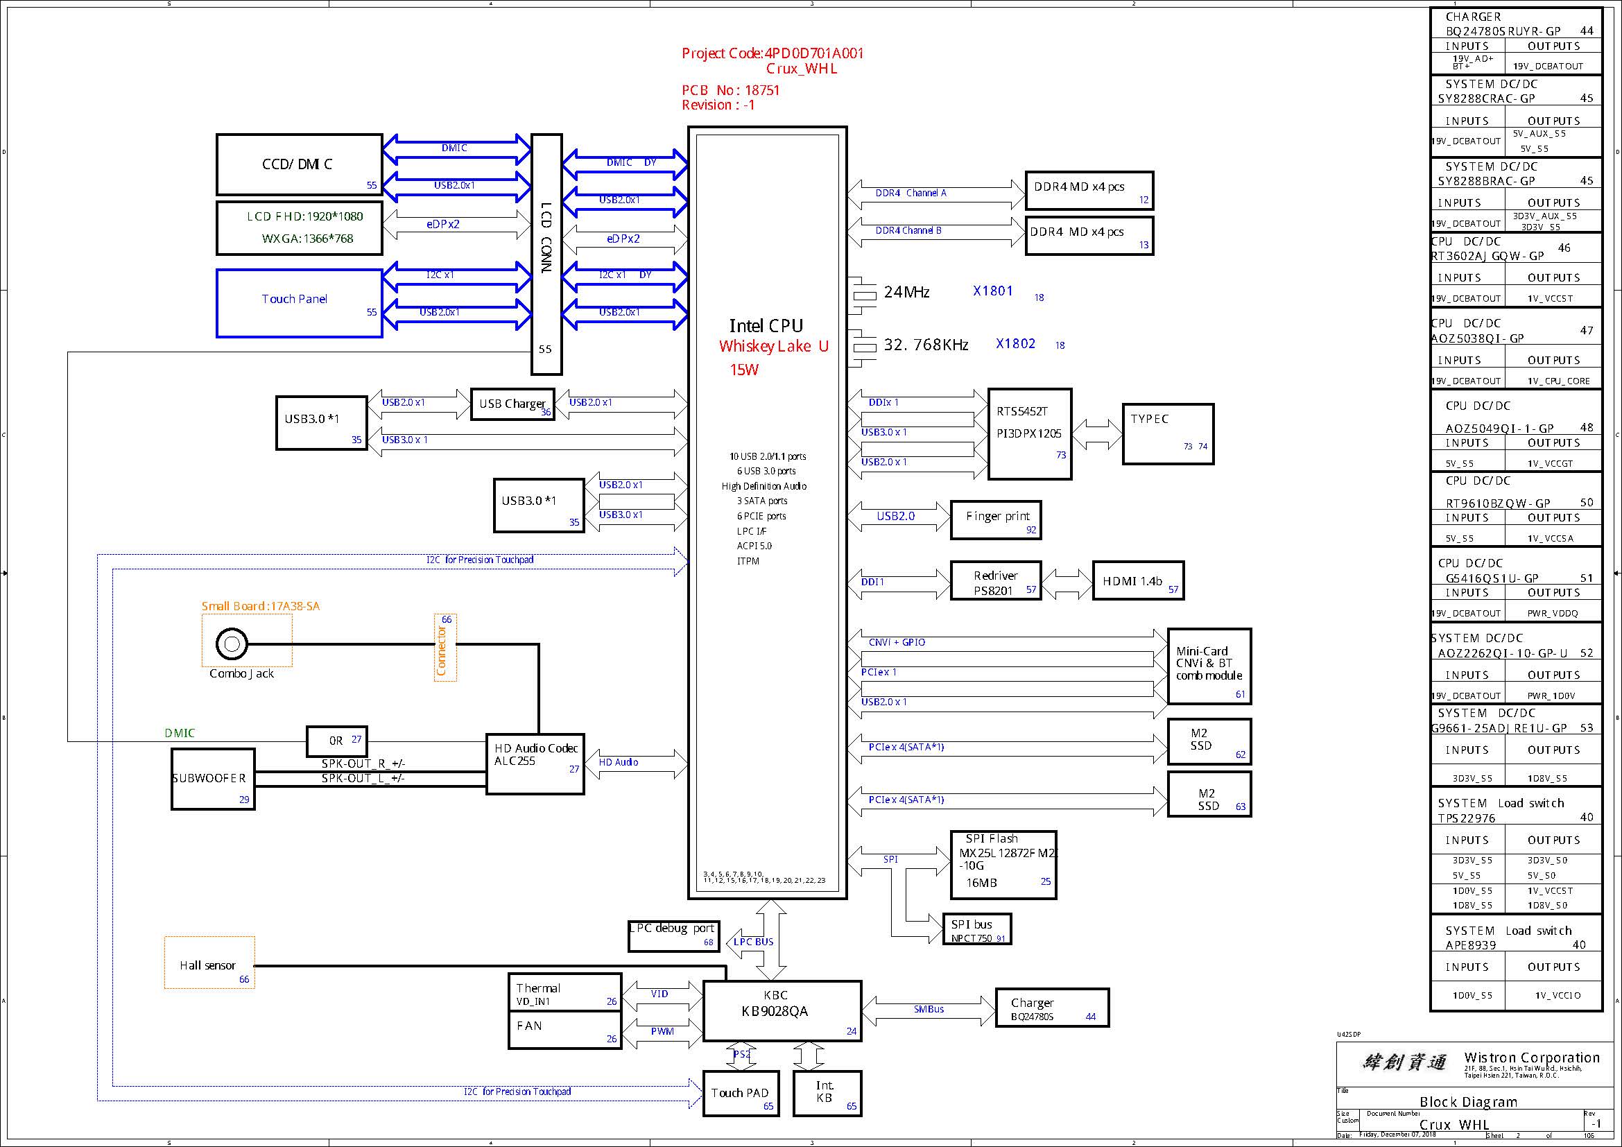
Task: Select the 'Project Code:4PD0D701A001' text
Action: tap(772, 53)
